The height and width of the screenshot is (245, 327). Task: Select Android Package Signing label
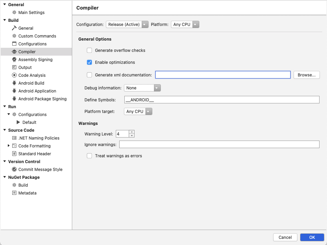43,99
